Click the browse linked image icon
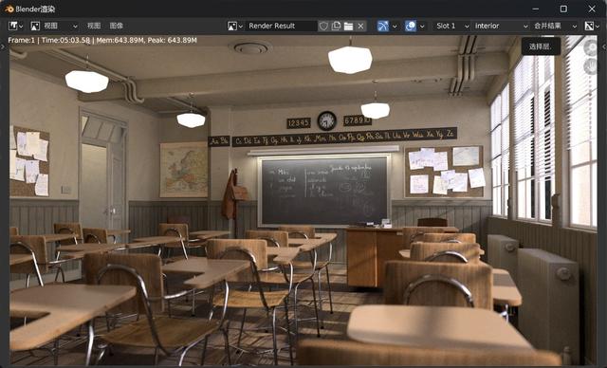This screenshot has width=607, height=368. pos(235,26)
